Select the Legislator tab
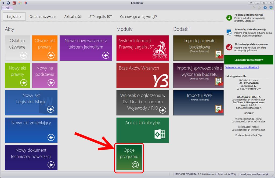The width and height of the screenshot is (275, 178). 15,17
